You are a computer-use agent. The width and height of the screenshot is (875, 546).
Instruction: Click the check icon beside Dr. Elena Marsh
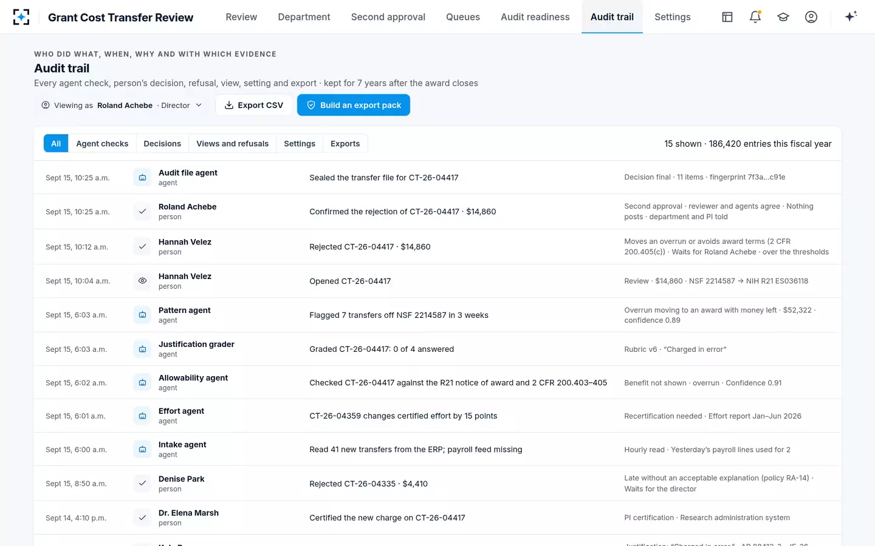point(142,518)
